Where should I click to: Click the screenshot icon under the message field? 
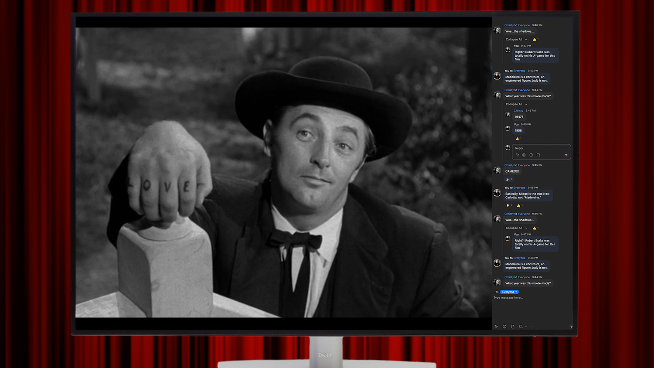point(521,327)
